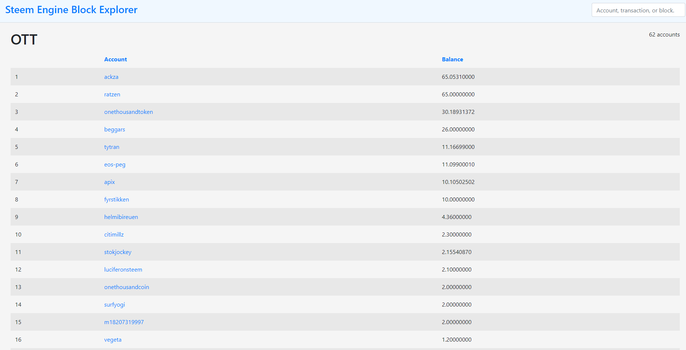Visit the vegeta account page
This screenshot has width=686, height=350.
coord(113,339)
